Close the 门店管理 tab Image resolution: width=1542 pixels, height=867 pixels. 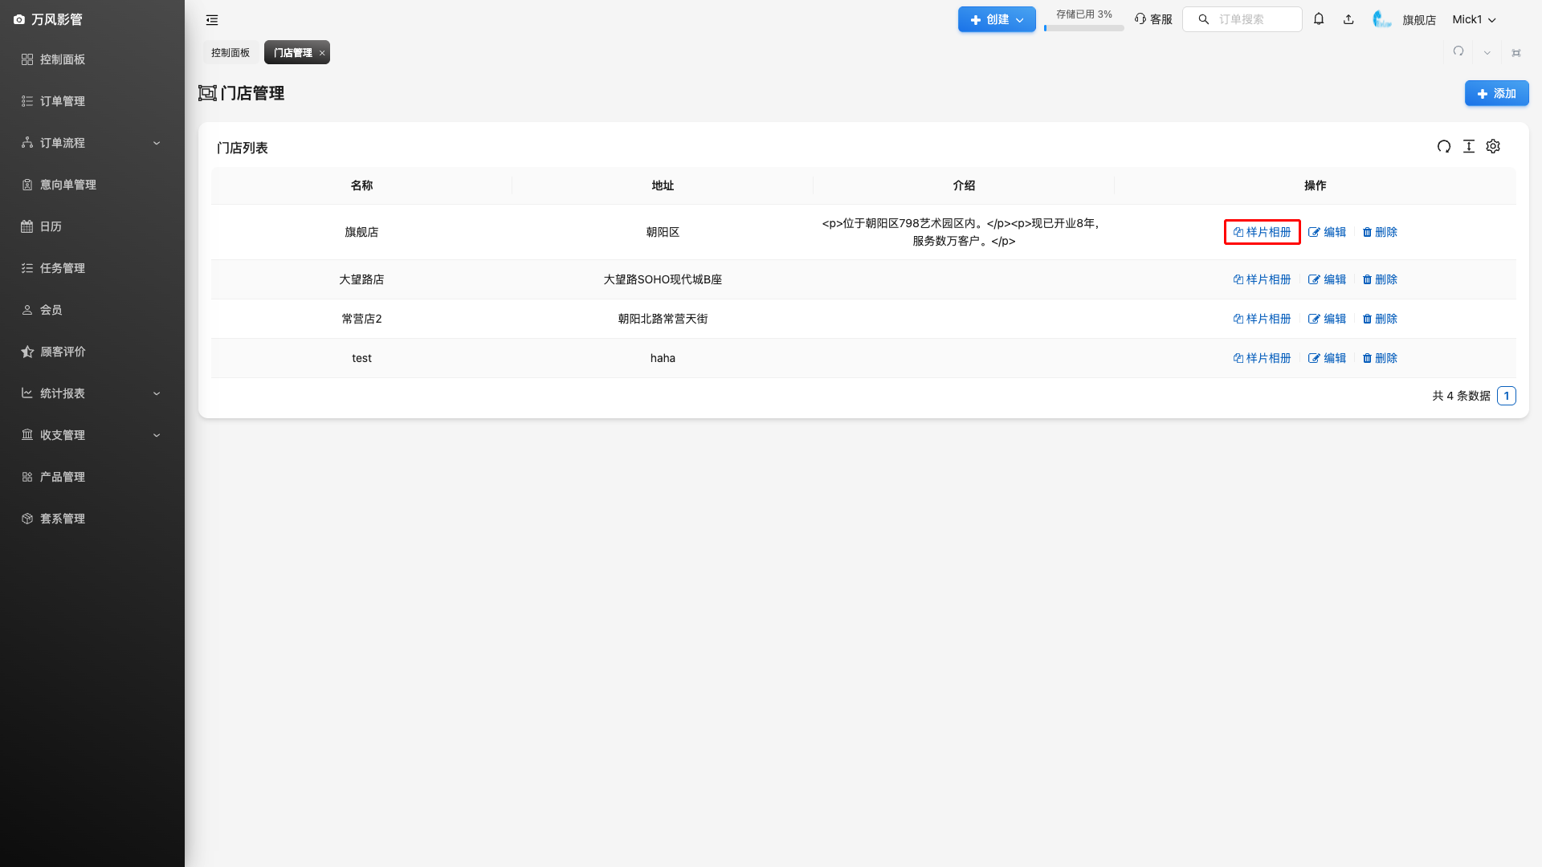322,53
